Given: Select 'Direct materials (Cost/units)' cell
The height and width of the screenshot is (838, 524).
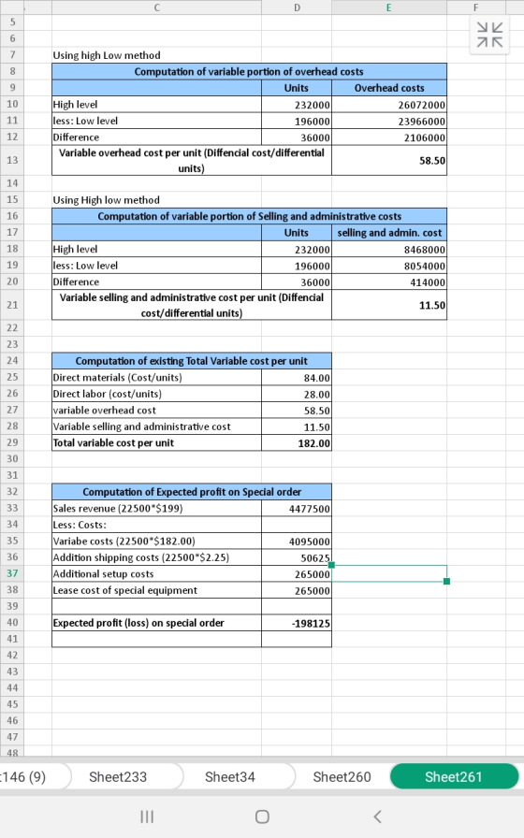Looking at the screenshot, I should (x=156, y=377).
